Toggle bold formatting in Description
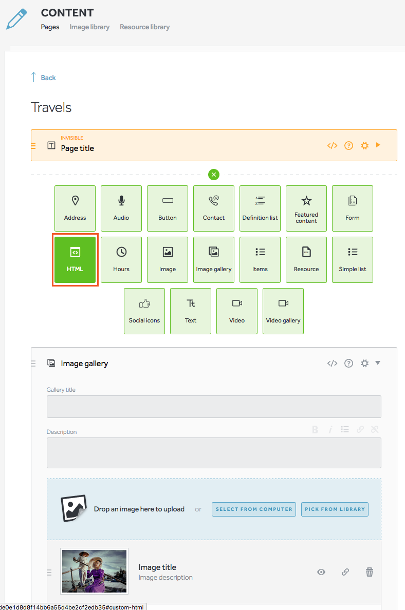Viewport: 405px width, 610px height. [315, 430]
